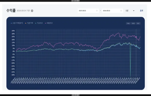151x96 pixels.
Task: Click the help question mark icon beside 수익률
Action: point(32,11)
